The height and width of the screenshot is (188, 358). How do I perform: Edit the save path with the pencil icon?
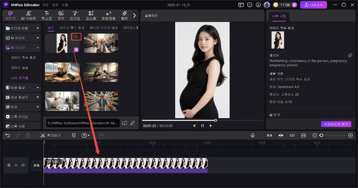(x=132, y=123)
